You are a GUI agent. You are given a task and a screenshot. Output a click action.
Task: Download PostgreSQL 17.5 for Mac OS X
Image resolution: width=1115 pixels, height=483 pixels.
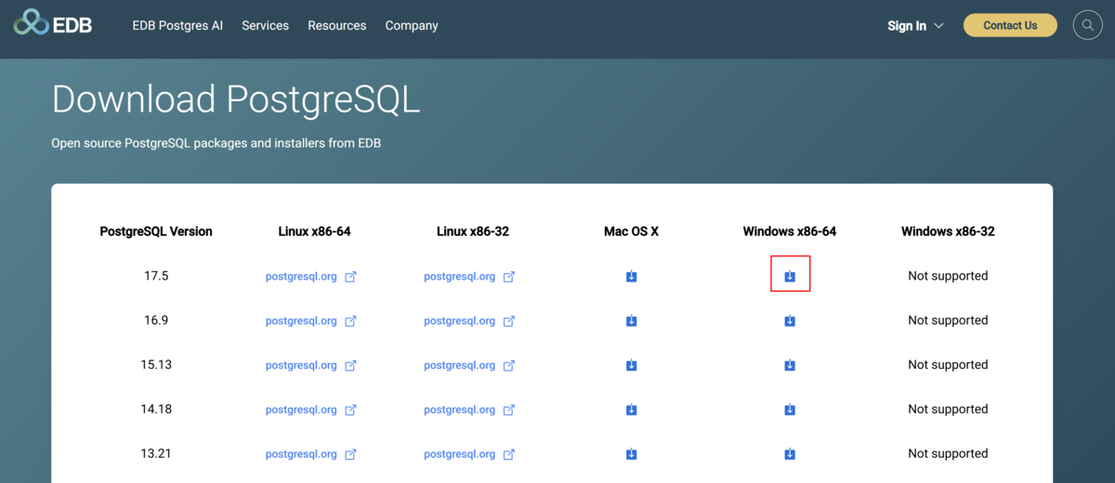click(x=631, y=276)
